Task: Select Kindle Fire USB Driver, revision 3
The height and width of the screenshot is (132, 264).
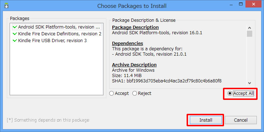Action: 57,41
